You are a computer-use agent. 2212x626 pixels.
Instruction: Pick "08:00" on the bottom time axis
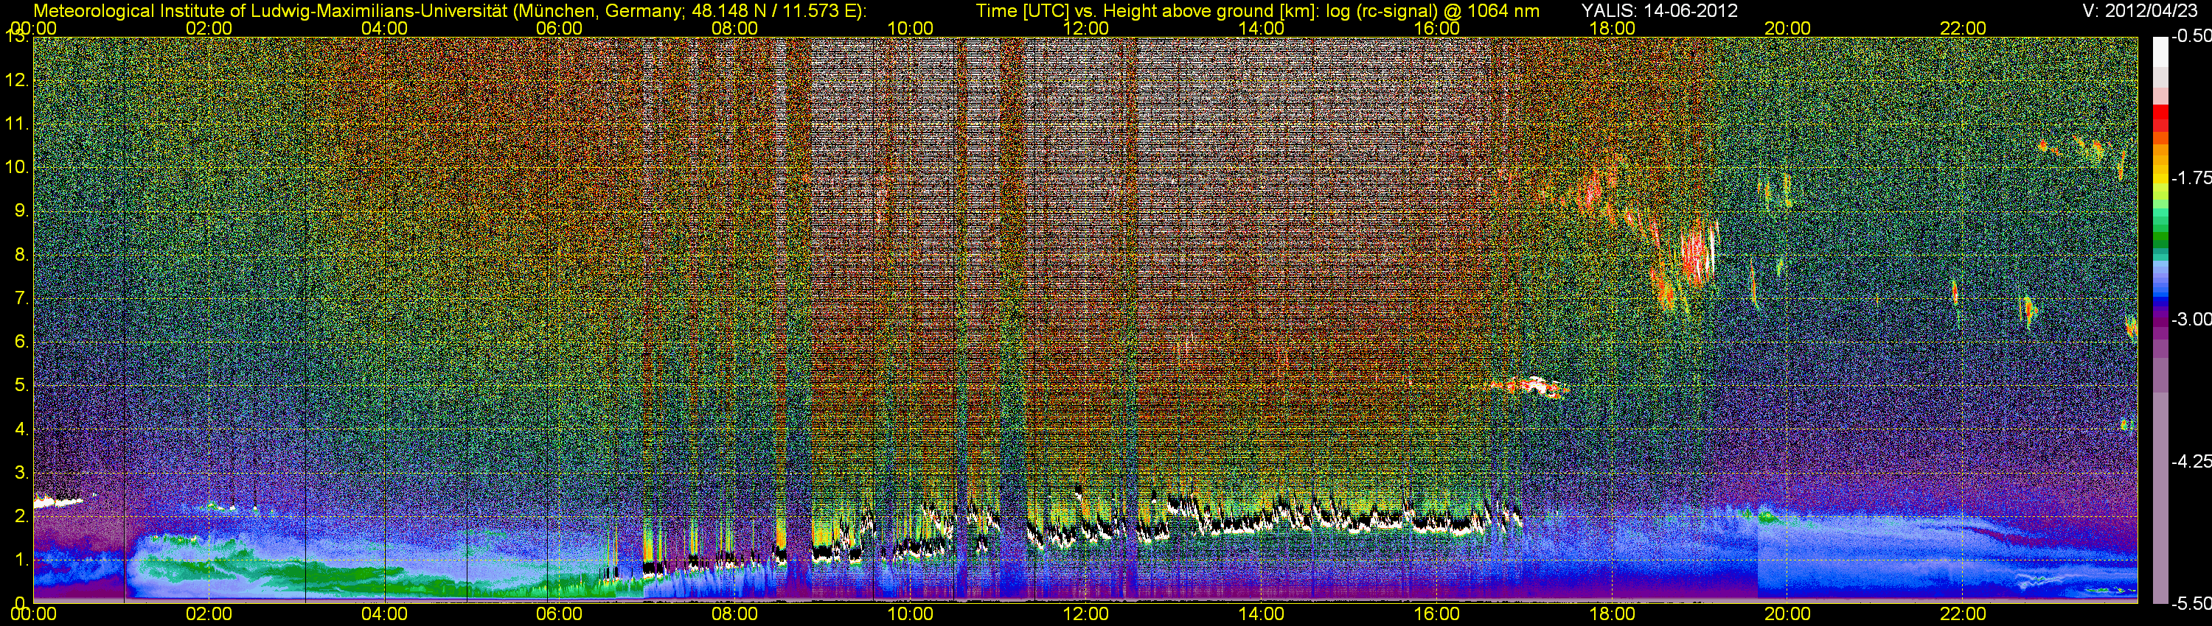(x=735, y=614)
